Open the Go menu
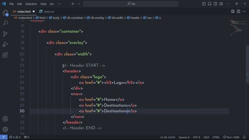The width and height of the screenshot is (249, 140). coord(52,4)
